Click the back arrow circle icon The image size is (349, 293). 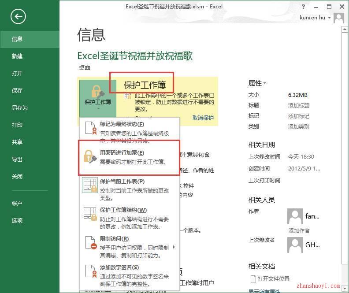18,16
